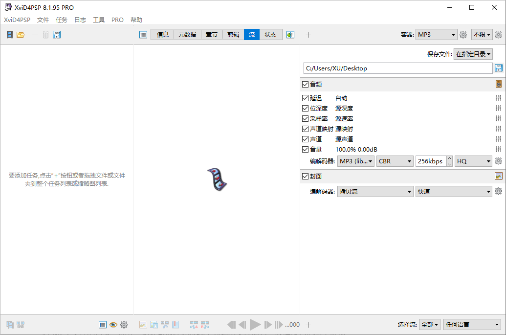
Task: Open the 任务 menu in menu bar
Action: pyautogui.click(x=62, y=20)
